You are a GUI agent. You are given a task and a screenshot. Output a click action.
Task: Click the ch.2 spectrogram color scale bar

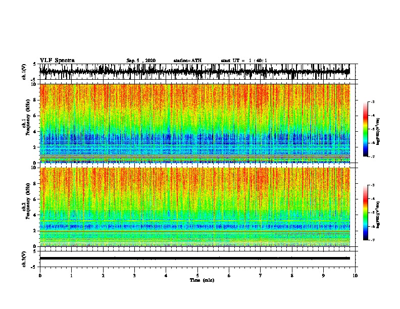[366, 213]
